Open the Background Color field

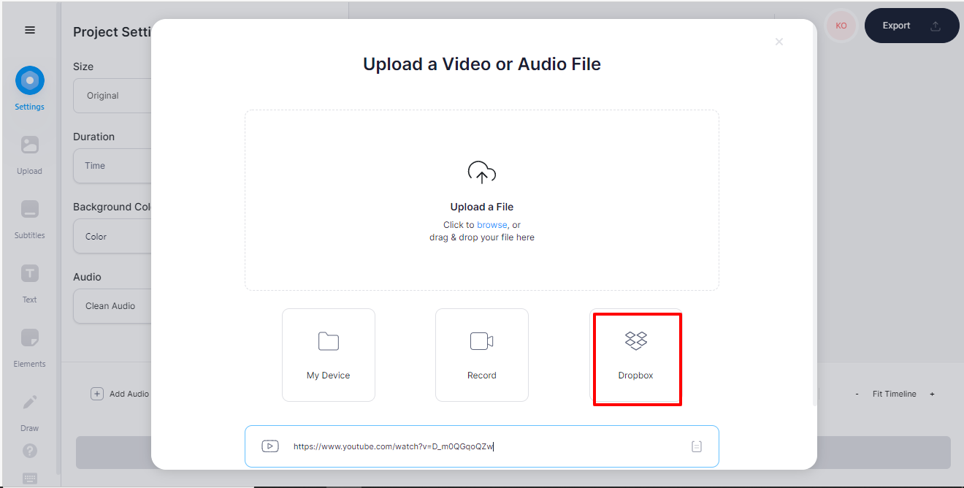click(x=112, y=237)
